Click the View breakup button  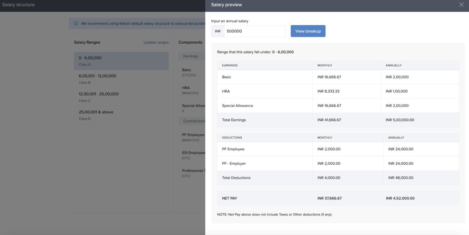pos(308,31)
